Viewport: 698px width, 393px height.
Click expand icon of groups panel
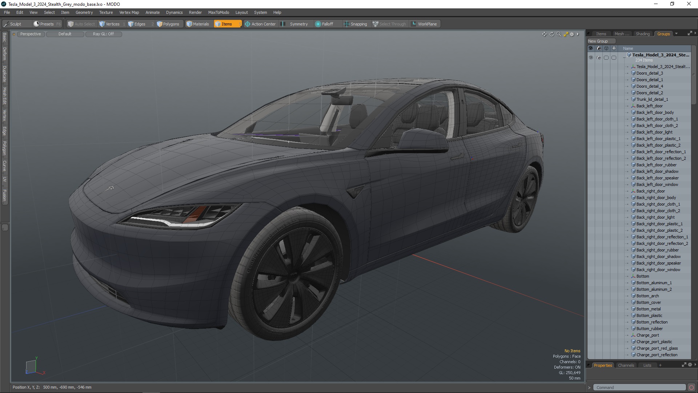pyautogui.click(x=690, y=33)
